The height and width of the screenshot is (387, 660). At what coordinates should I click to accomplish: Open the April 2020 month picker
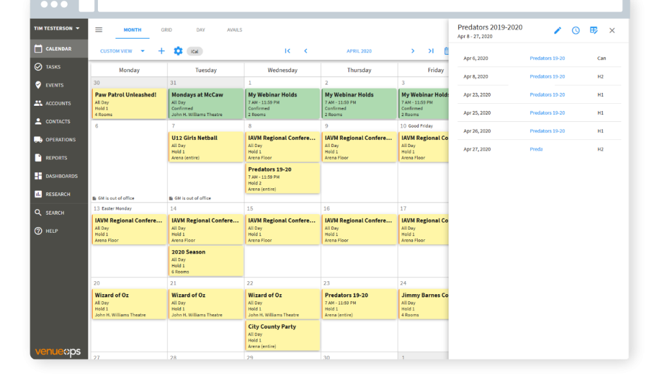coord(359,51)
